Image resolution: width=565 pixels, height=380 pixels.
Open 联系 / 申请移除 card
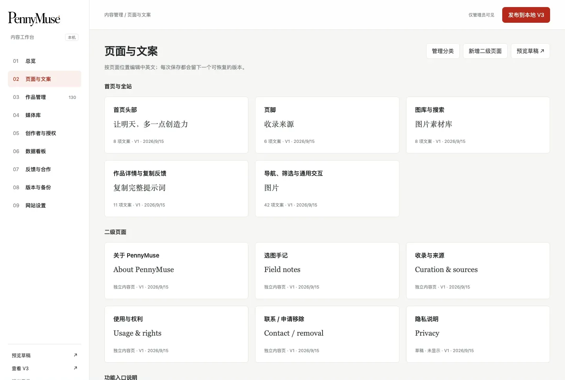[x=327, y=334]
